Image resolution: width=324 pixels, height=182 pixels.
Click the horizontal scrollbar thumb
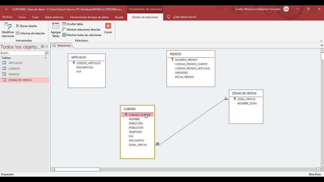pos(77,169)
